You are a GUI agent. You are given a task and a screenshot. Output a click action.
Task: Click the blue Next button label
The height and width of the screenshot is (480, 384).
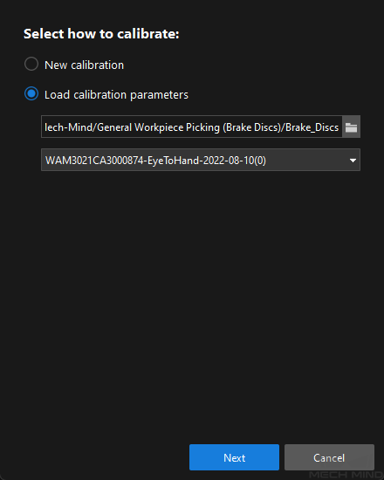coord(234,457)
